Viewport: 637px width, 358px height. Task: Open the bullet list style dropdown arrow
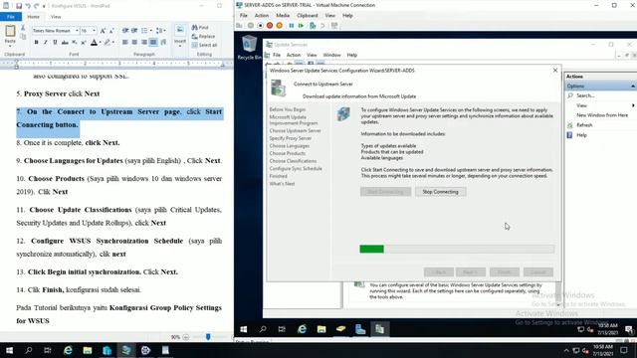click(150, 31)
